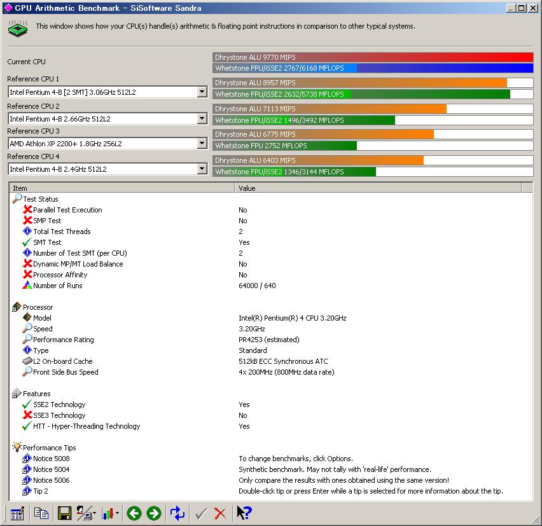
Task: Save results with the floppy disk icon
Action: tap(64, 513)
